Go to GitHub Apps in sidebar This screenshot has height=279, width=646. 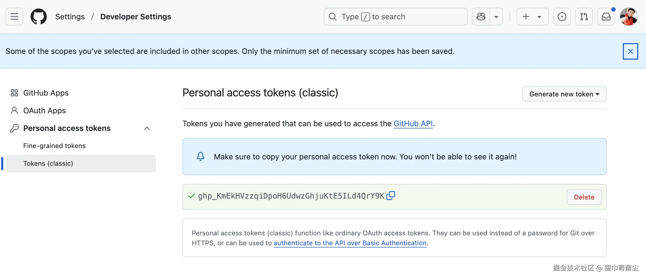pyautogui.click(x=46, y=93)
